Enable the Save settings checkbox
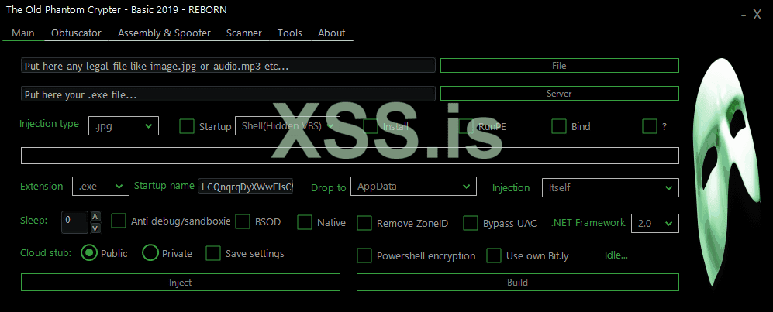Image resolution: width=773 pixels, height=312 pixels. (213, 253)
